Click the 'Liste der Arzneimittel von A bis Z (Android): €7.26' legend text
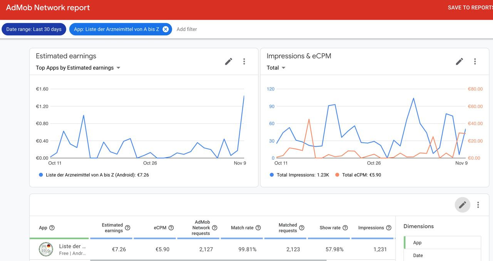The width and height of the screenshot is (493, 261). (x=97, y=175)
